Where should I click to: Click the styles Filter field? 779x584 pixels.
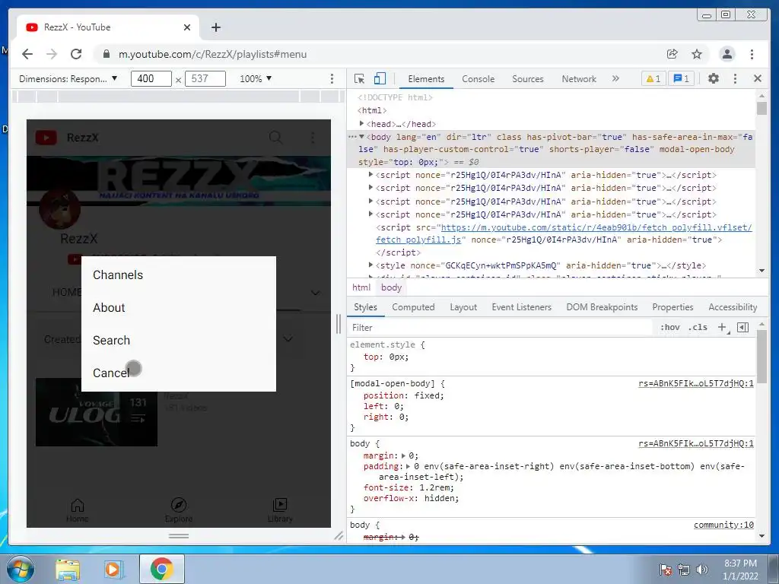[x=501, y=327]
